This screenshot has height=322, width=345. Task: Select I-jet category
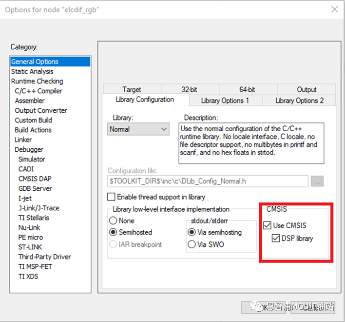coord(25,198)
